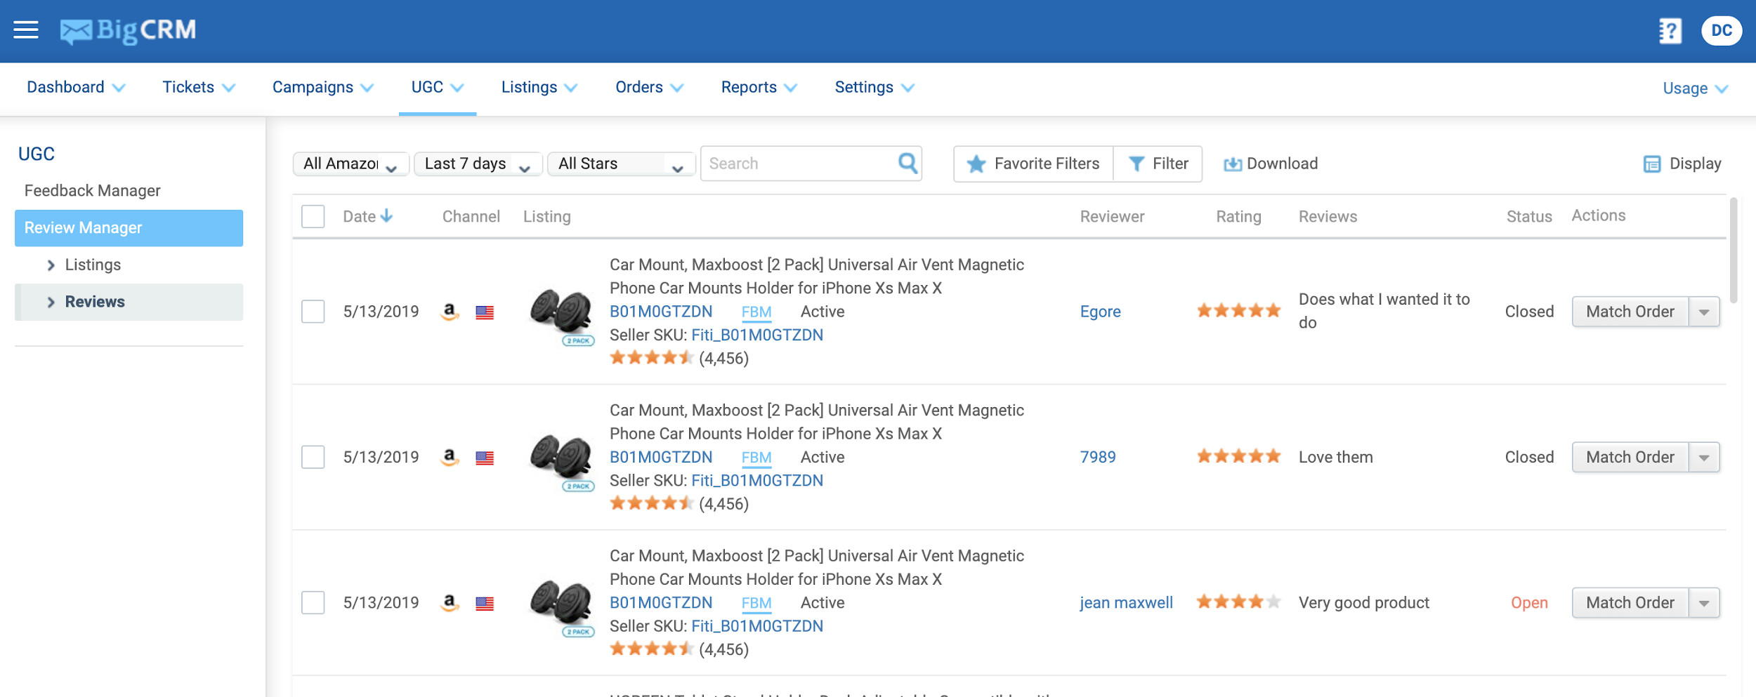Click the BigCRM logo

(128, 31)
